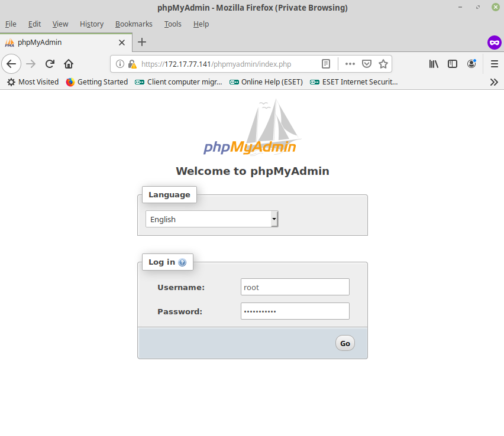The height and width of the screenshot is (436, 504).
Task: Focus the Username input field
Action: [x=295, y=287]
